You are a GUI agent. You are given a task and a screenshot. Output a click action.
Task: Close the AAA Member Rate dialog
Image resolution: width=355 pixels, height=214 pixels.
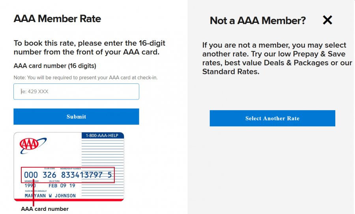tap(327, 20)
